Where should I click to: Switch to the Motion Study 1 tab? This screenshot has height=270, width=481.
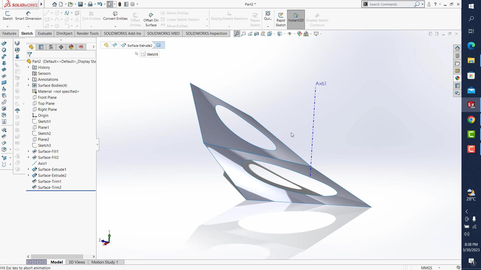click(104, 262)
